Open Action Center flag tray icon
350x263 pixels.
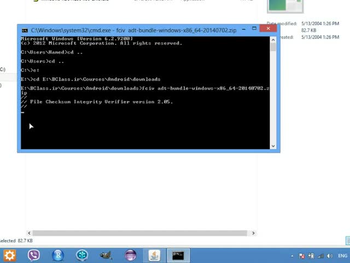301,256
